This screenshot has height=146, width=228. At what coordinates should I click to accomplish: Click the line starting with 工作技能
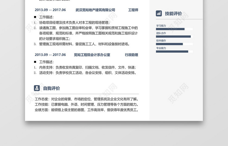[x=87, y=104]
